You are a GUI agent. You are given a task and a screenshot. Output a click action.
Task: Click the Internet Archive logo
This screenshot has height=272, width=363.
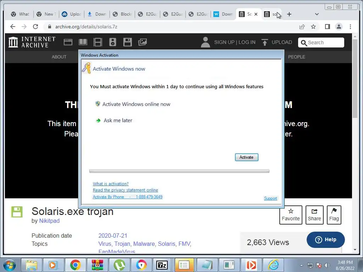tap(32, 42)
